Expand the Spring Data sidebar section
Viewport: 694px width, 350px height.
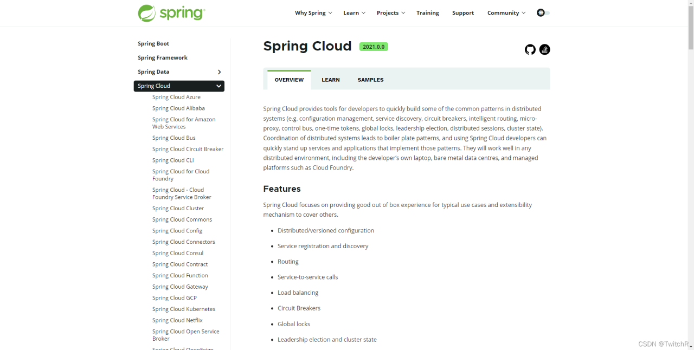(219, 72)
